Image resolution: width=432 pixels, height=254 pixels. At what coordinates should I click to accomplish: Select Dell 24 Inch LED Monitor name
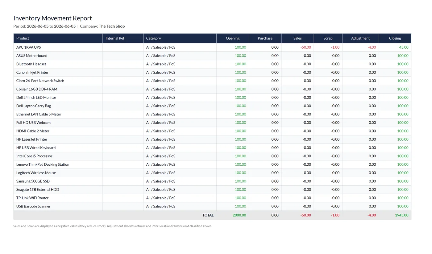tap(36, 97)
